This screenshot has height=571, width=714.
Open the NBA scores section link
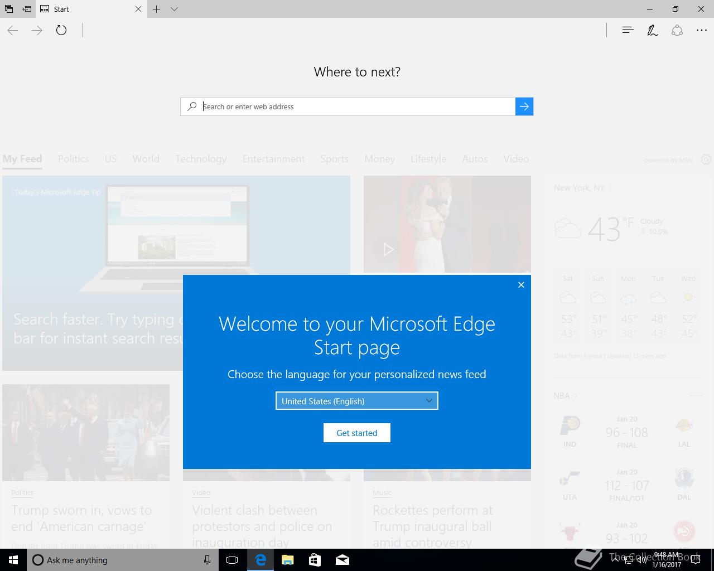click(565, 396)
